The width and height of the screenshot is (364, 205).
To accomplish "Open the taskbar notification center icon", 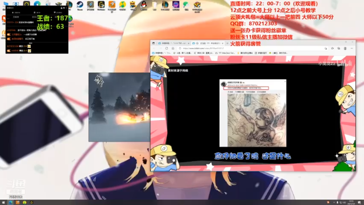I will [359, 203].
